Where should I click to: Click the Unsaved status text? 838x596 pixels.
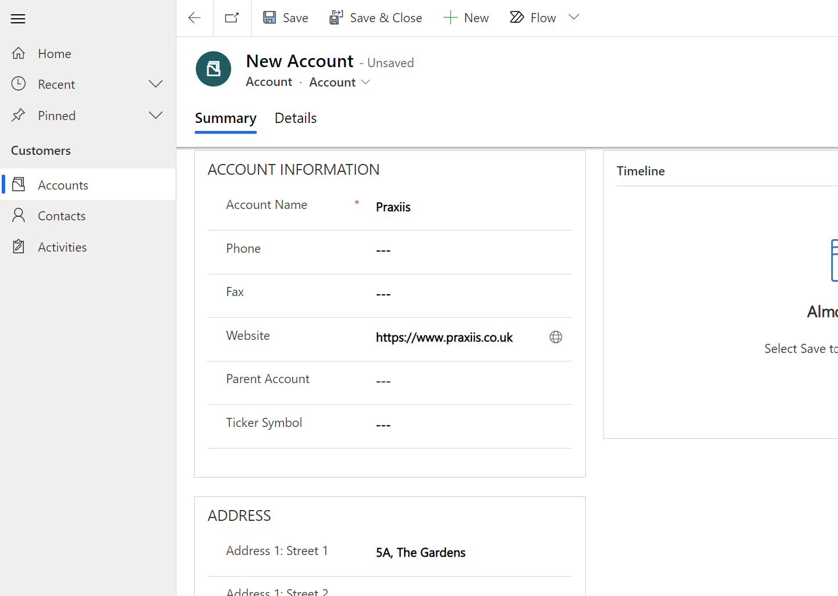coord(391,63)
